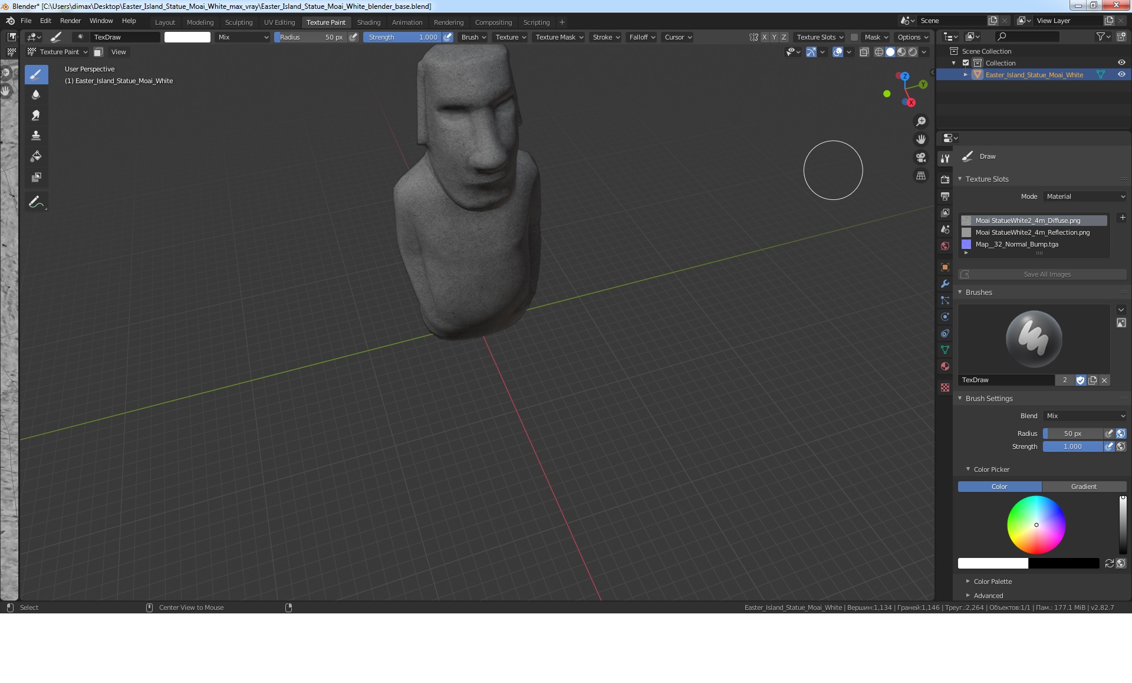Screen dimensions: 1132x683
Task: Open the Blend mode Mix dropdown
Action: coord(1085,416)
